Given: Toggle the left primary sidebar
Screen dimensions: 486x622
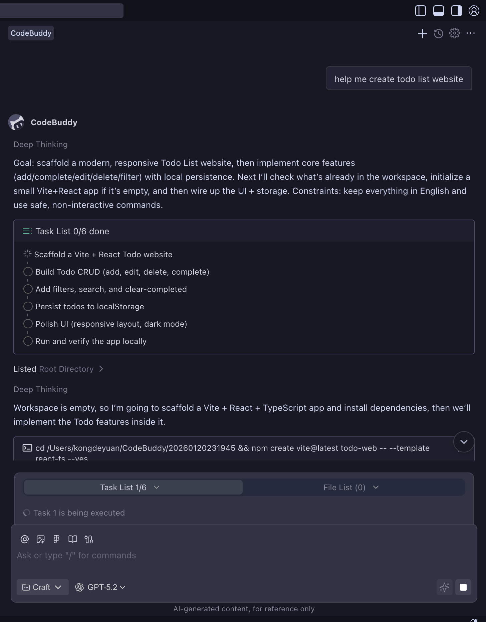Looking at the screenshot, I should (x=420, y=11).
